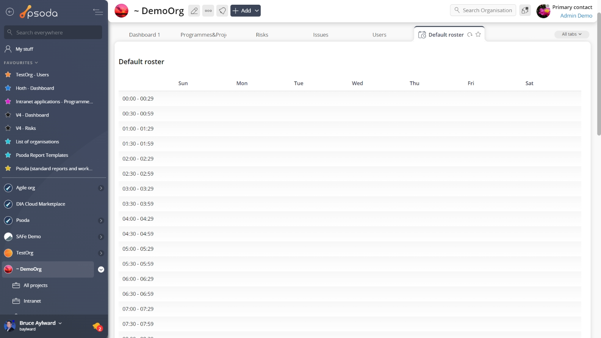Viewport: 601px width, 338px height.
Task: Expand the SAFe Demo chevron
Action: click(x=101, y=237)
